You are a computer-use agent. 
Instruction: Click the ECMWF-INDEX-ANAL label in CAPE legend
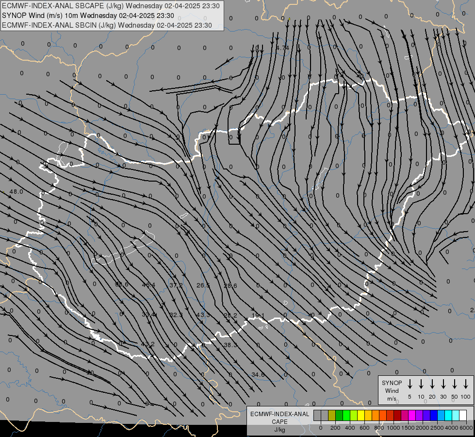point(279,414)
